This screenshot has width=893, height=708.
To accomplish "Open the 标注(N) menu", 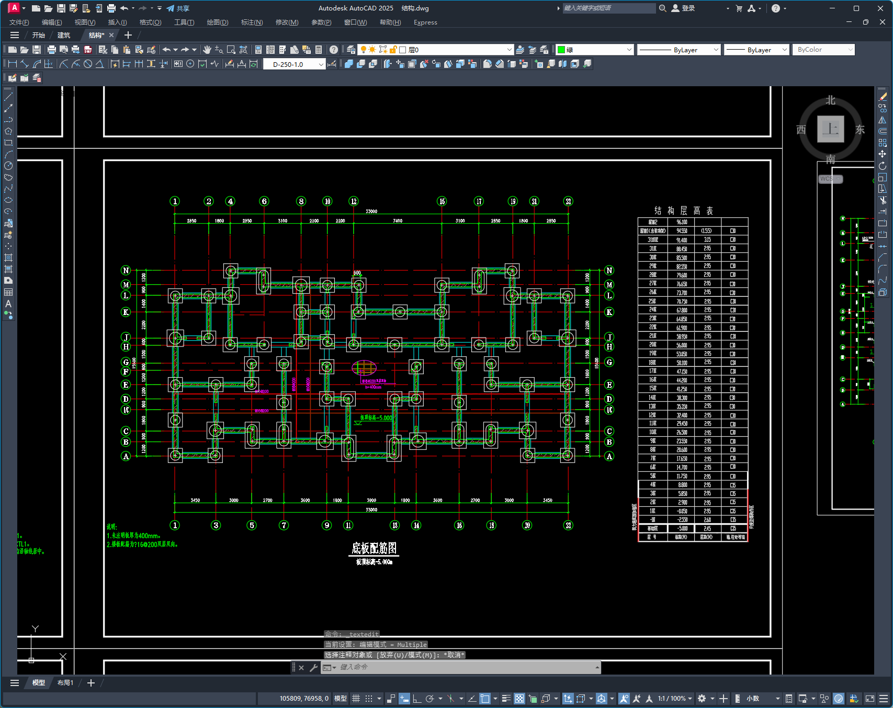I will (252, 22).
